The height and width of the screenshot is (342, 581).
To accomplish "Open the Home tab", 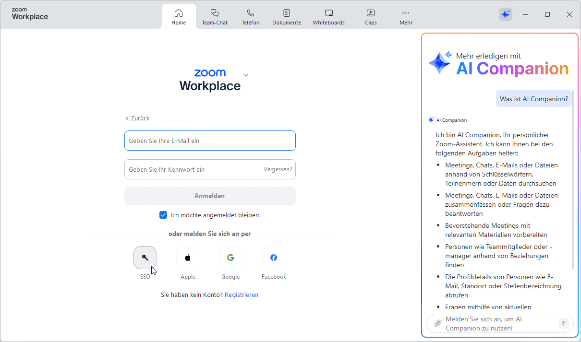I will click(x=179, y=17).
